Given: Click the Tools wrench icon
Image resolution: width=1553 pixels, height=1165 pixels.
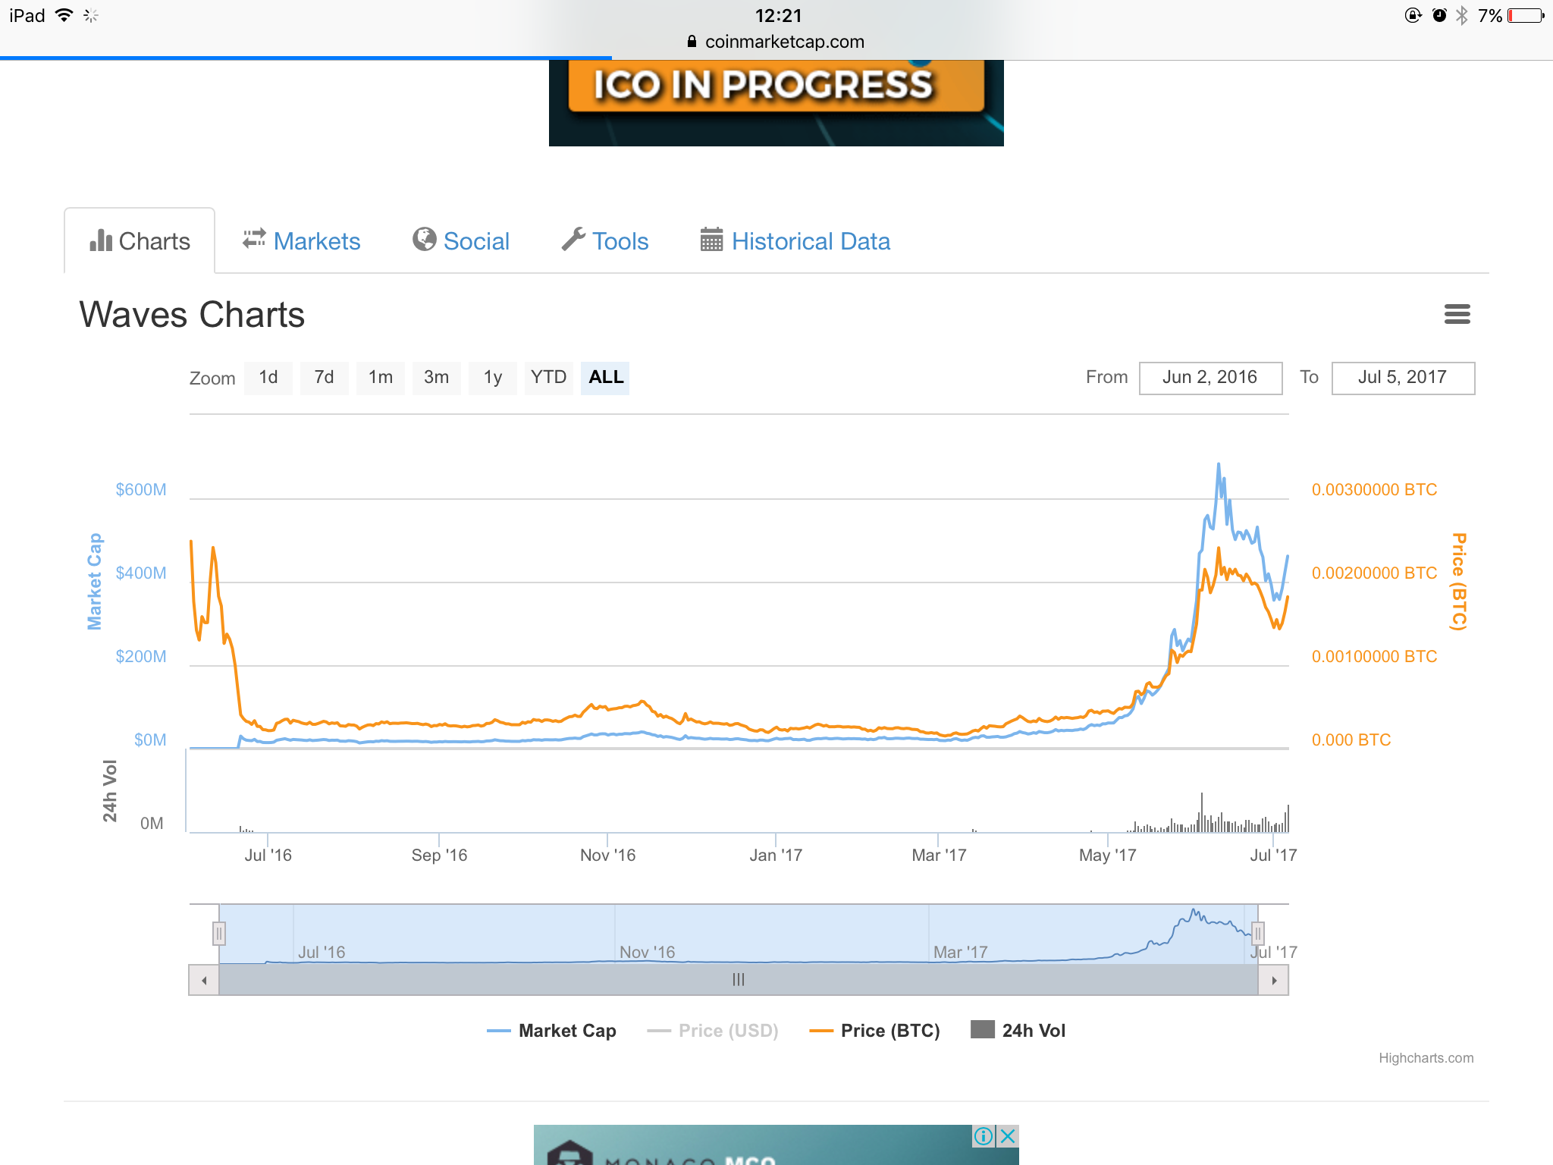Looking at the screenshot, I should coord(573,239).
